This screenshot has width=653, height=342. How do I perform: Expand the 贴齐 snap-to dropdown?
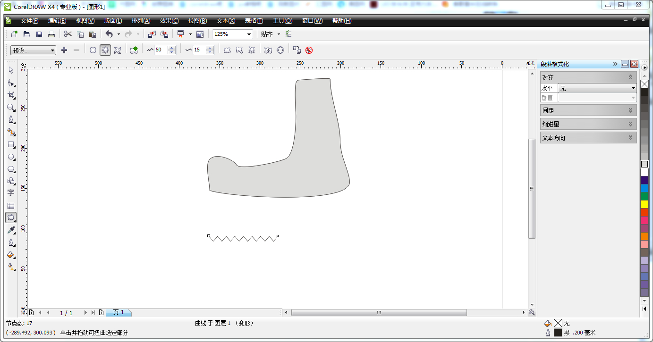[x=279, y=34]
